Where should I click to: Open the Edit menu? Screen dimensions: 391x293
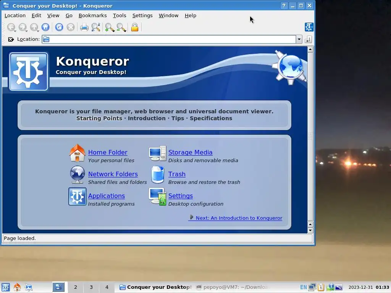pyautogui.click(x=36, y=15)
